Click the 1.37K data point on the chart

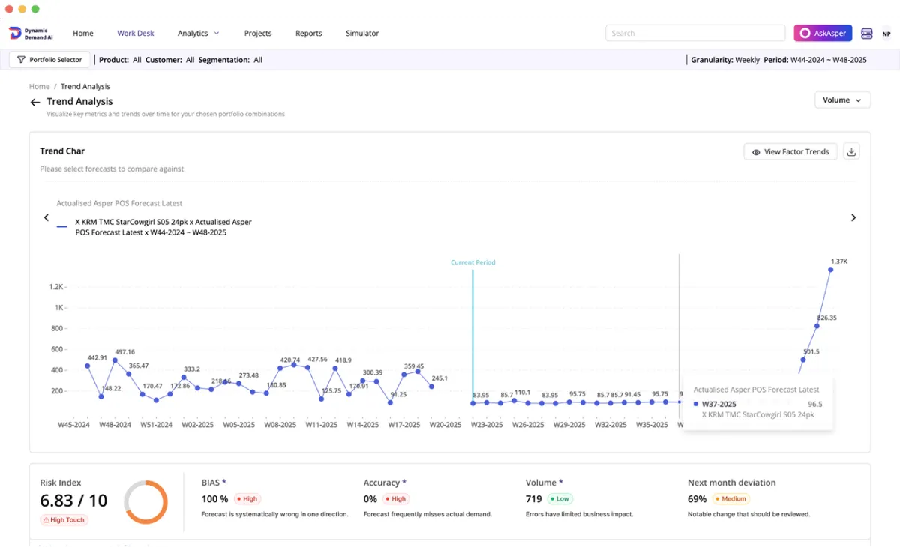831,269
